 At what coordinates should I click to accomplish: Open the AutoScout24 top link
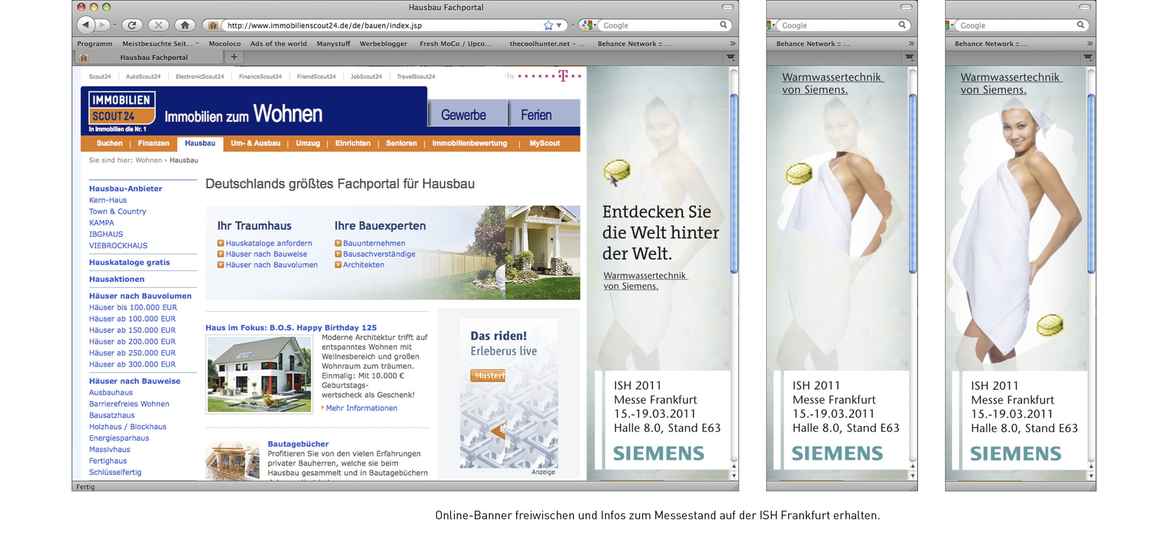(x=143, y=76)
